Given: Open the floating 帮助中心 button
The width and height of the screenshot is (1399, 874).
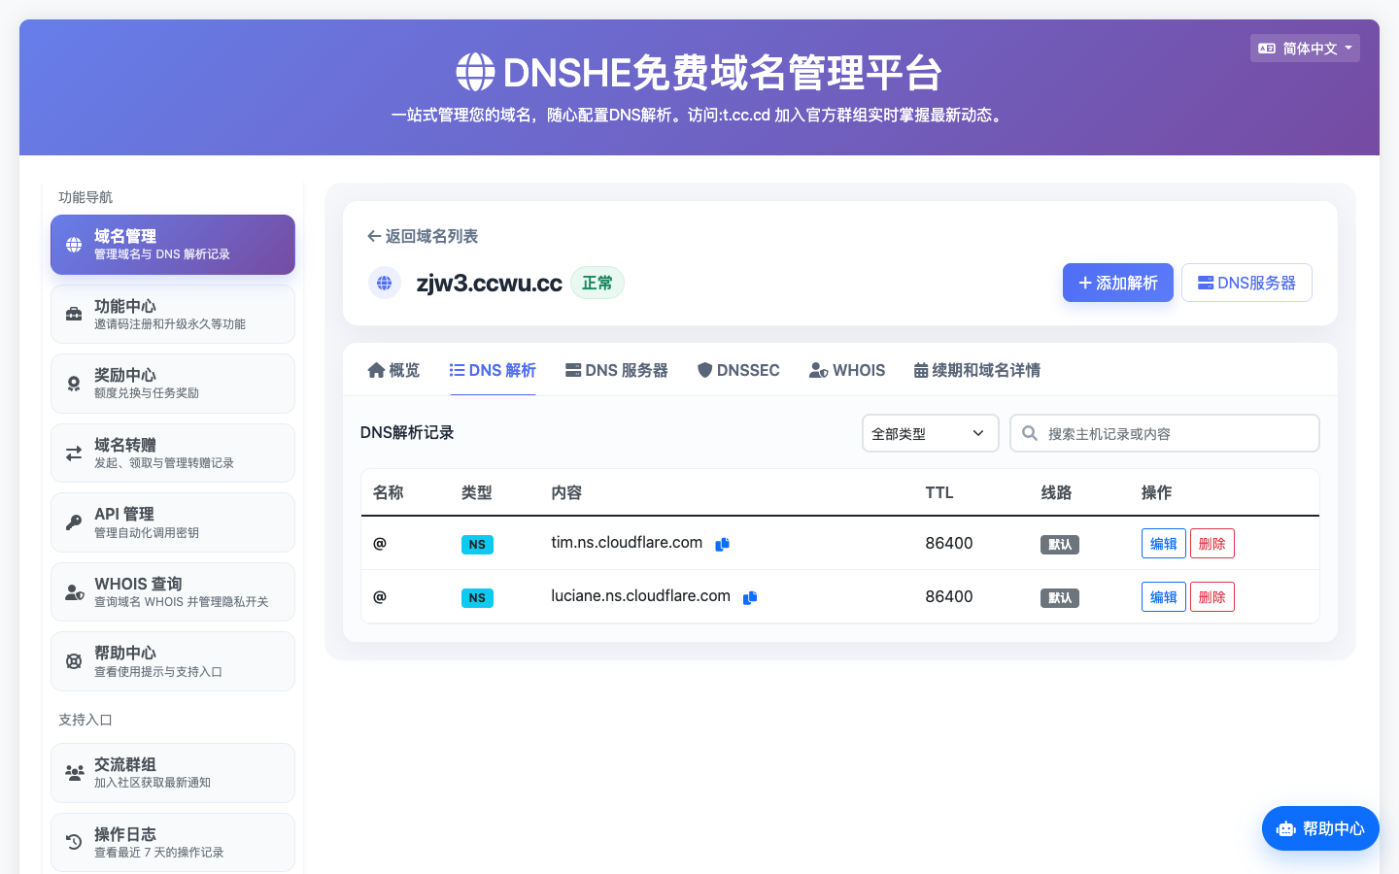Looking at the screenshot, I should (x=1320, y=828).
